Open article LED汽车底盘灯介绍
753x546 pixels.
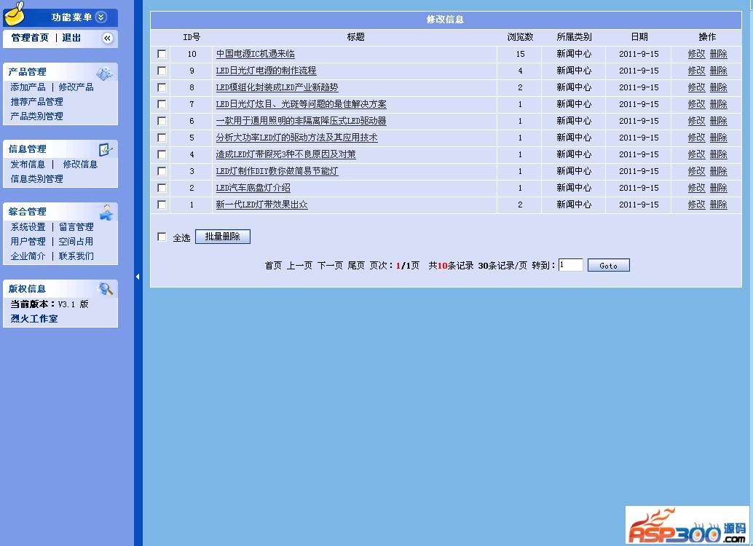click(253, 188)
